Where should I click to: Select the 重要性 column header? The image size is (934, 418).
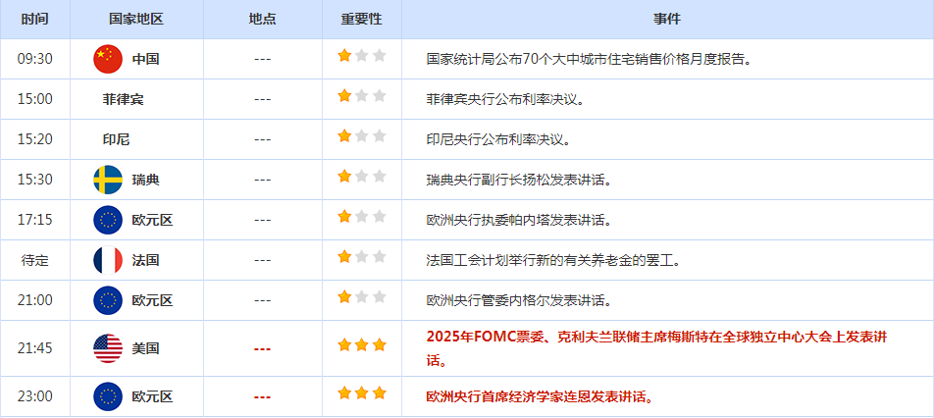point(361,19)
